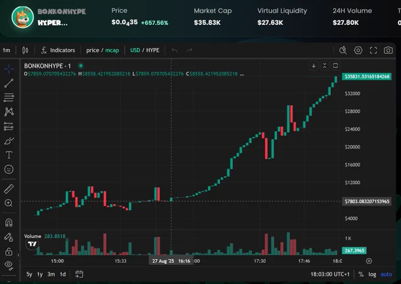
Task: Click the 24H Volume $27.80K value
Action: [346, 22]
